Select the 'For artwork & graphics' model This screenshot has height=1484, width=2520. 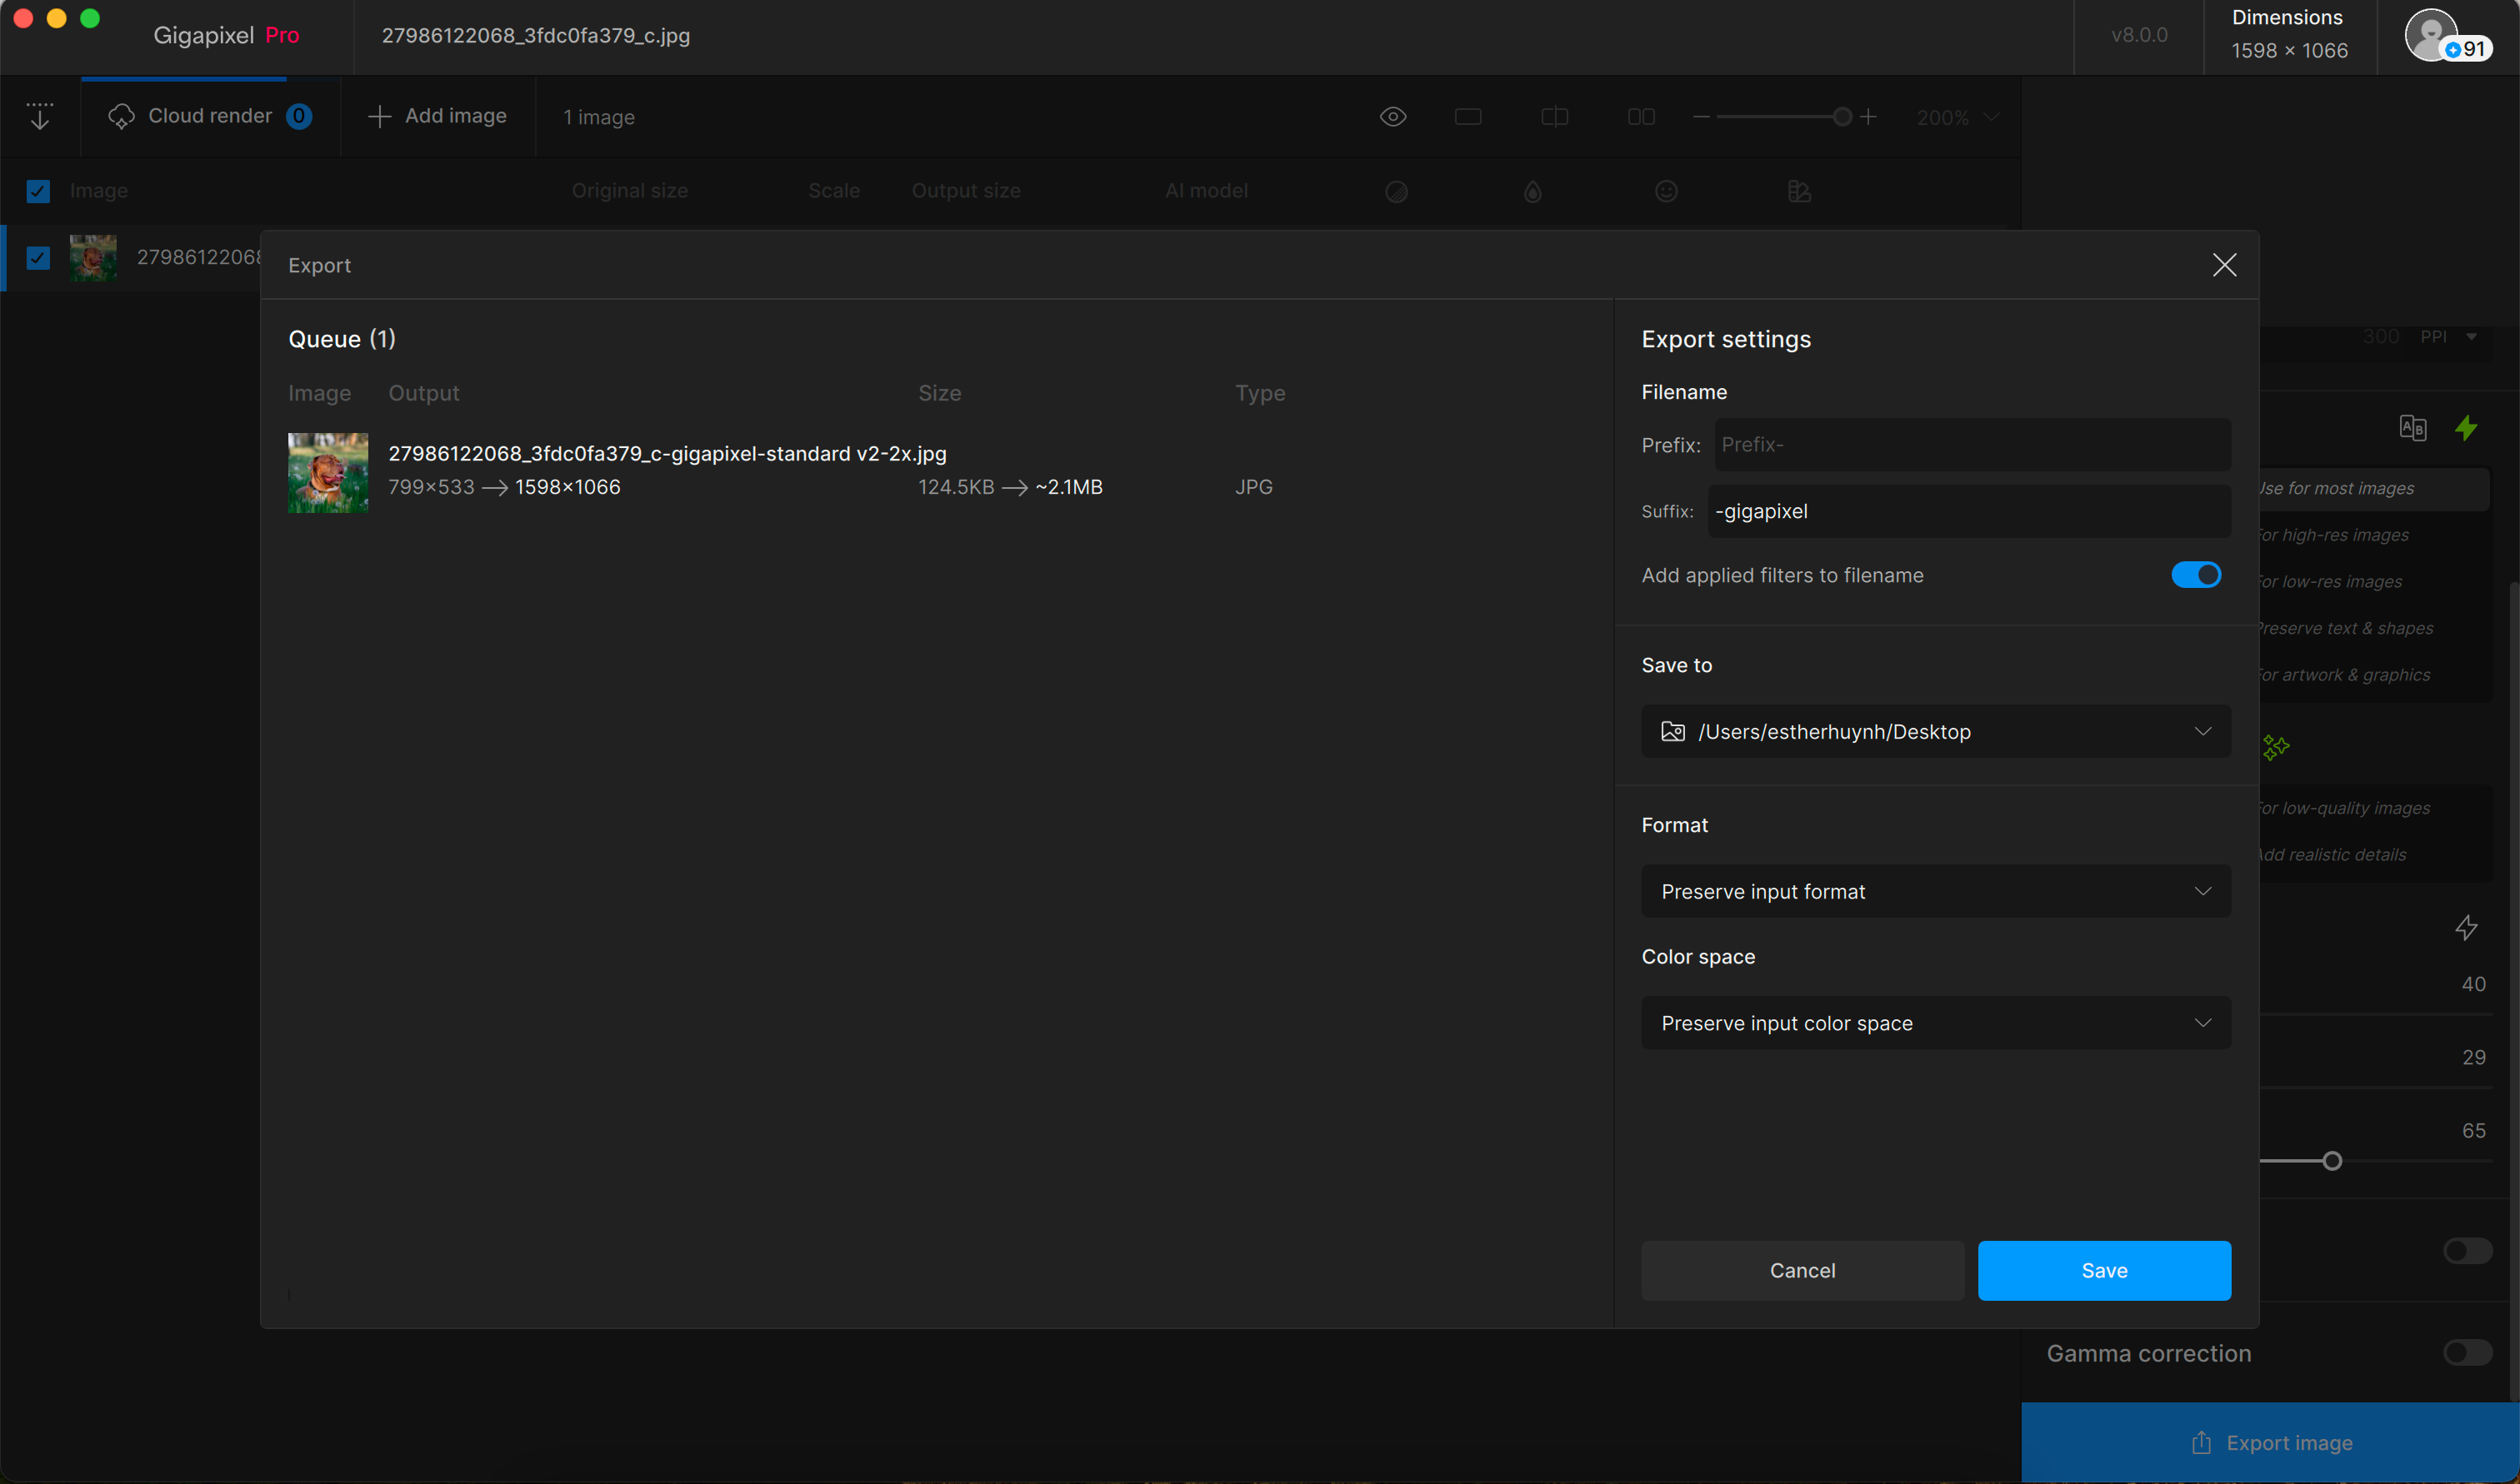click(x=2374, y=675)
